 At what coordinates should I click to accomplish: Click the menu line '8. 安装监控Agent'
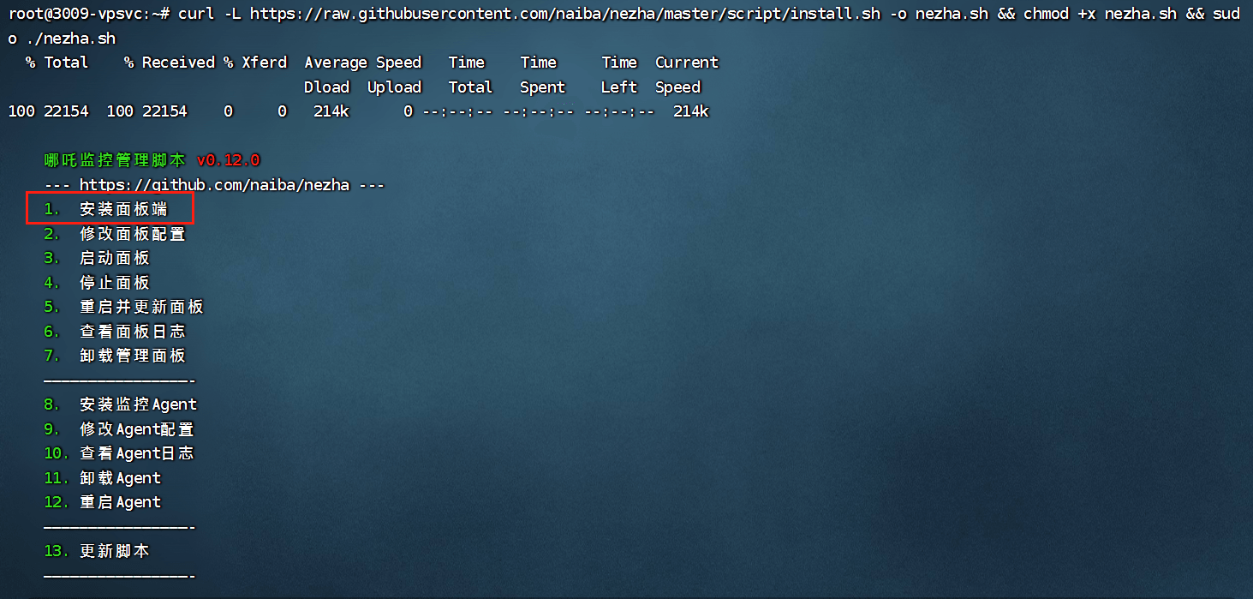(121, 404)
